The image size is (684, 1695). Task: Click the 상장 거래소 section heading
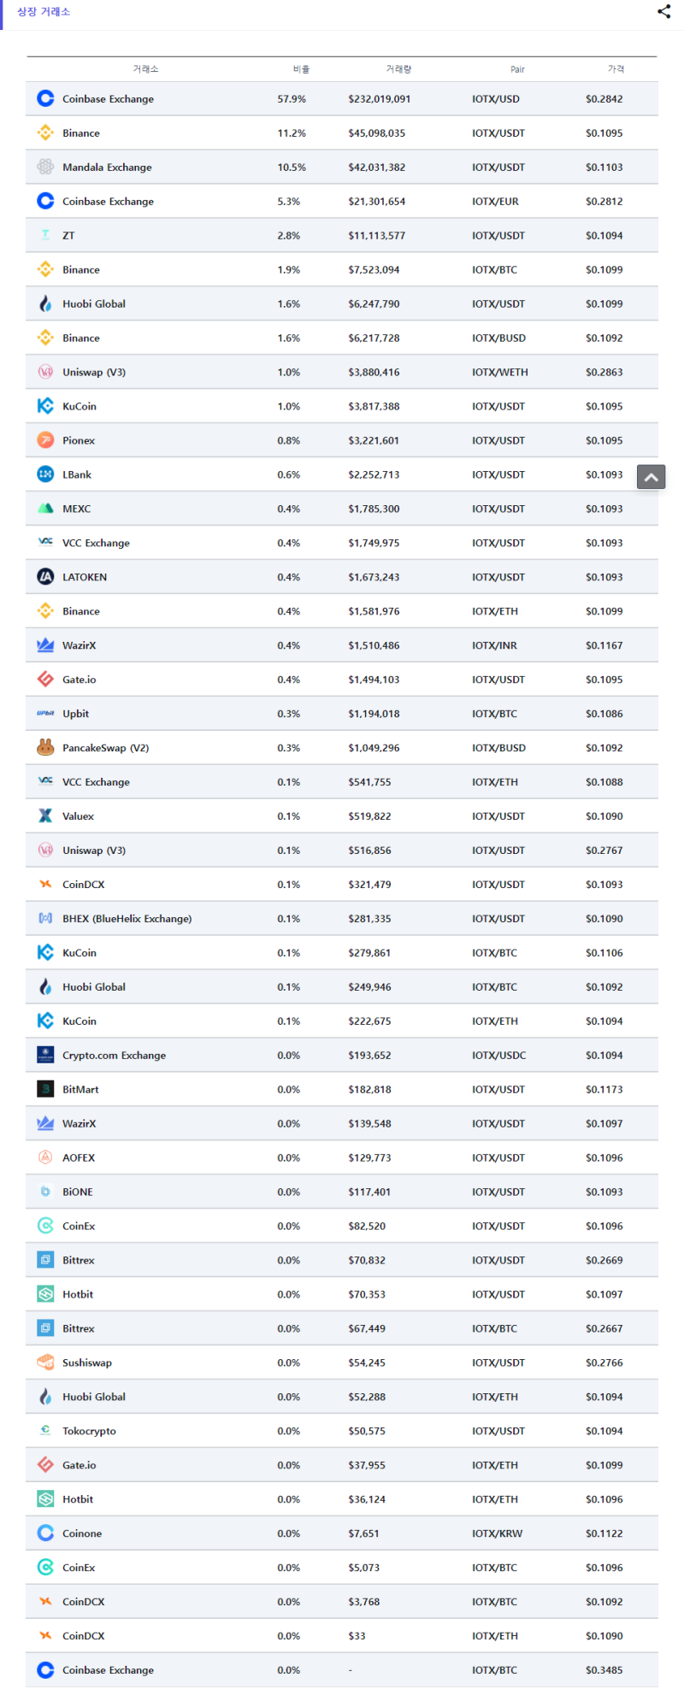tap(44, 12)
